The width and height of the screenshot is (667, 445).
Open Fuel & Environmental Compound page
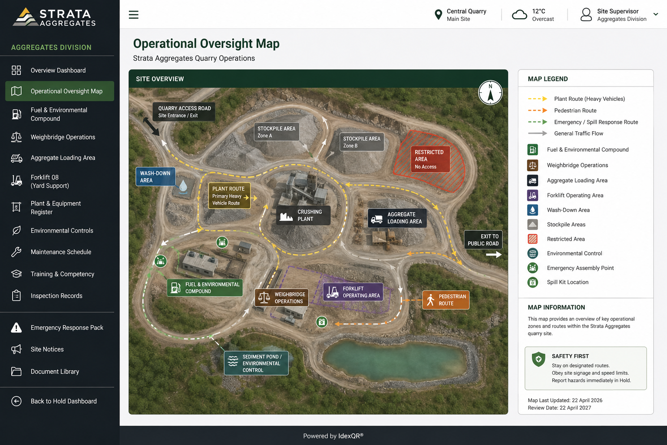pos(59,114)
